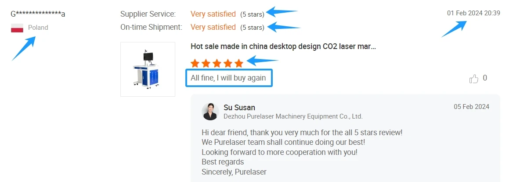Click the third orange rating star
Viewport: 520px width, 182px height.
point(217,63)
